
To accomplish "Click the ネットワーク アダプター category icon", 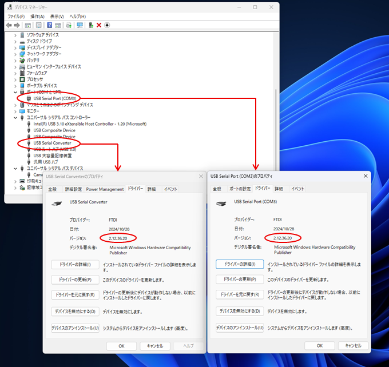I will pos(22,54).
